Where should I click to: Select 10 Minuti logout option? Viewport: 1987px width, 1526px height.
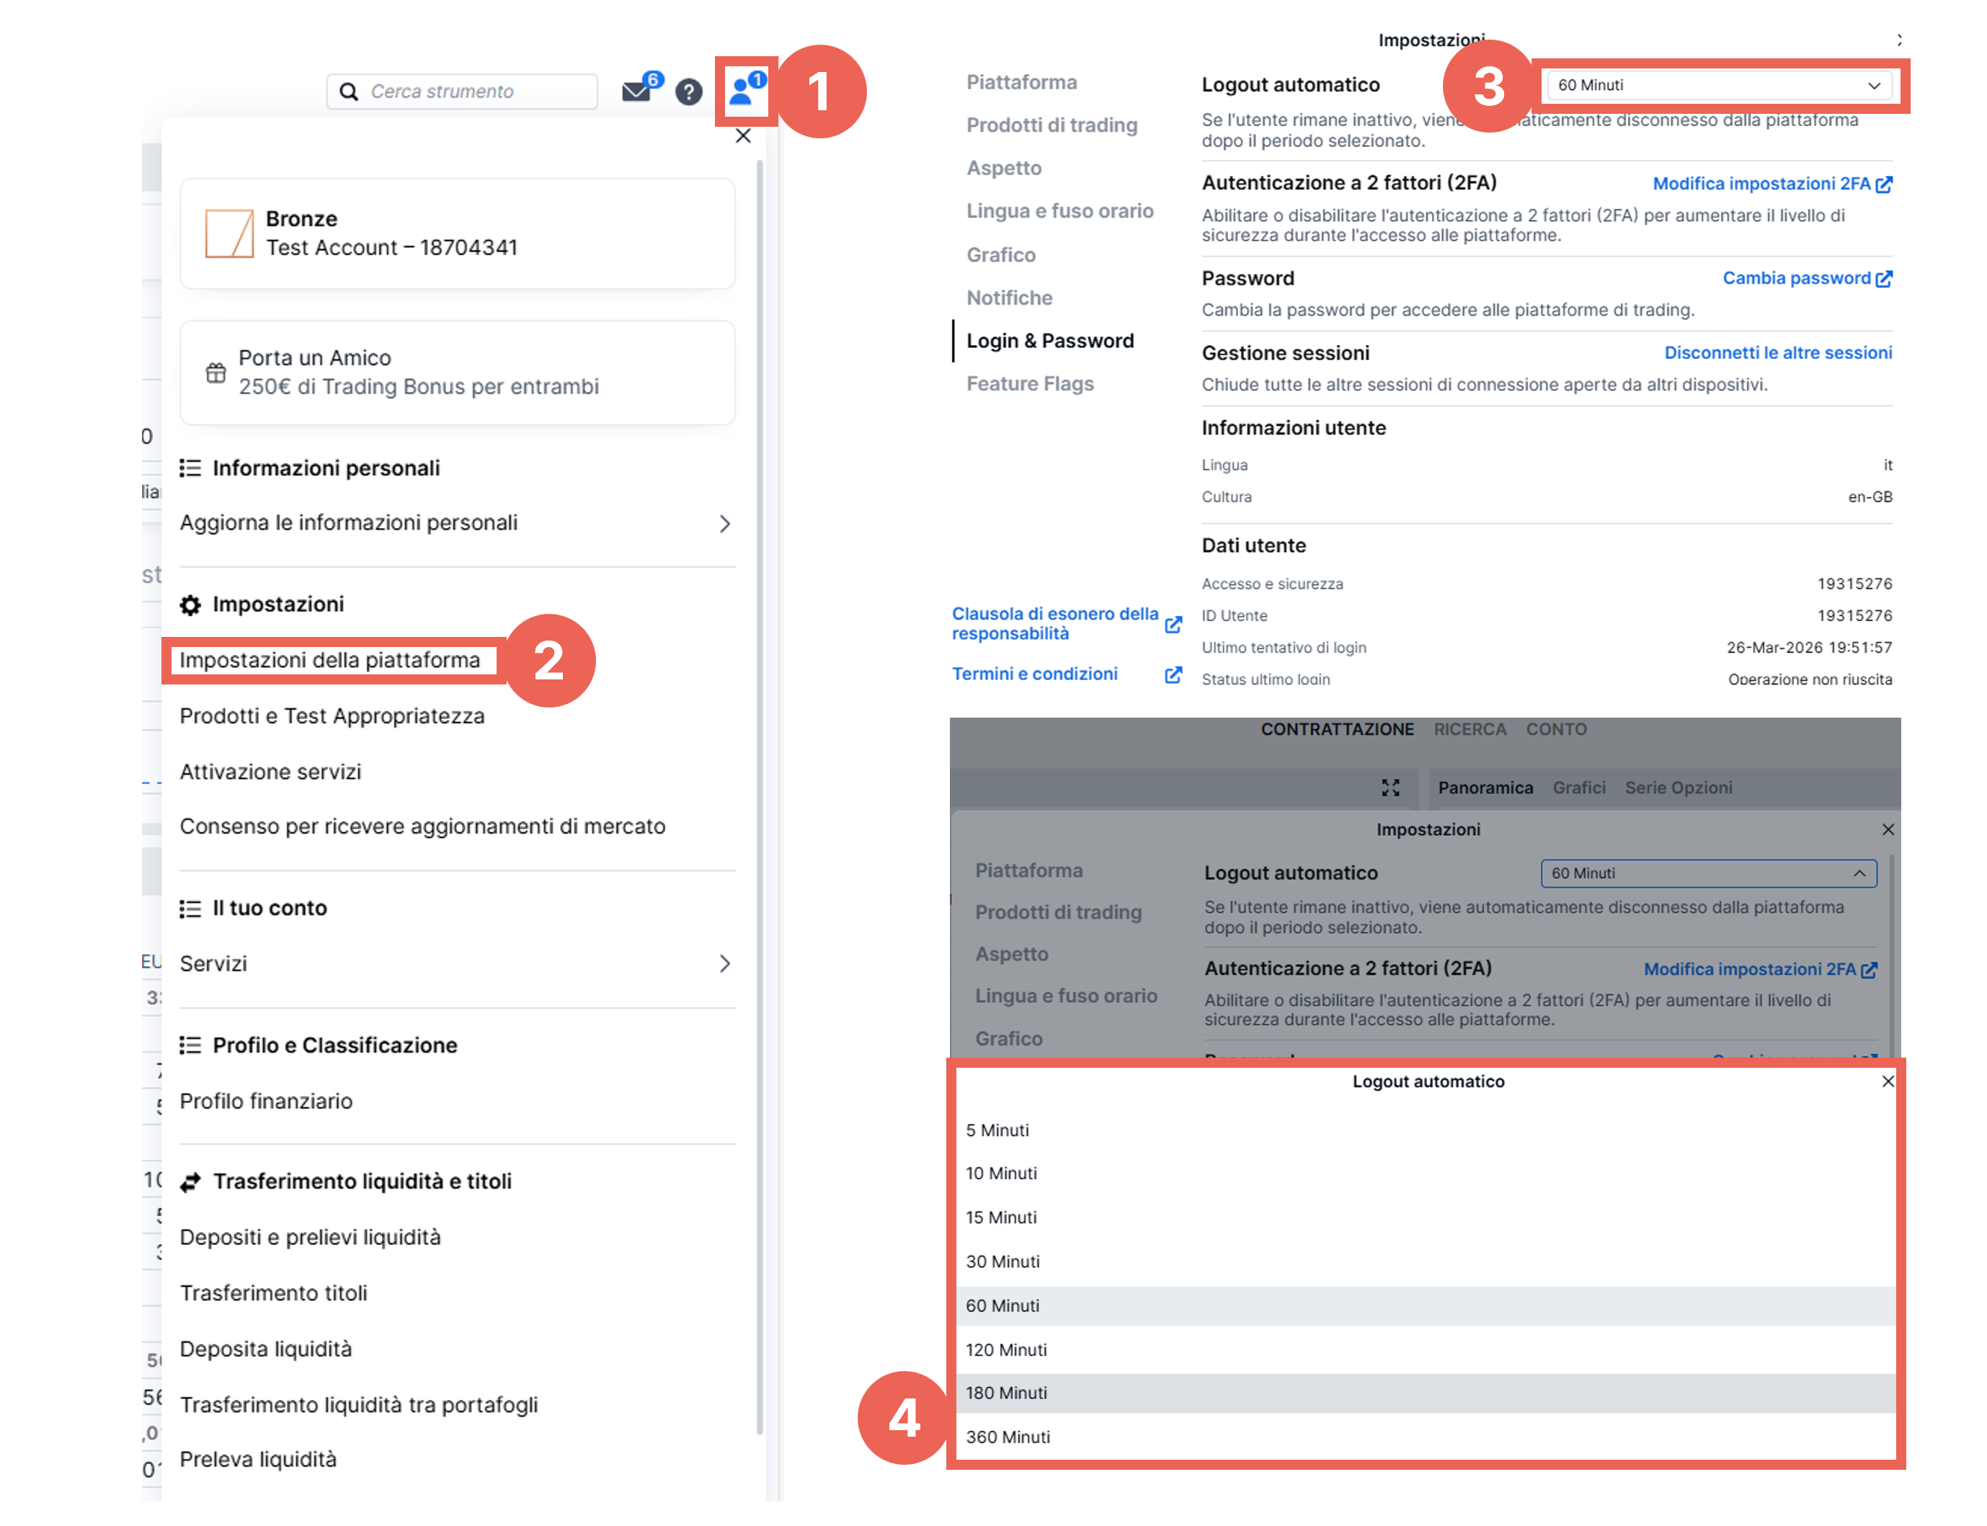[x=1425, y=1173]
